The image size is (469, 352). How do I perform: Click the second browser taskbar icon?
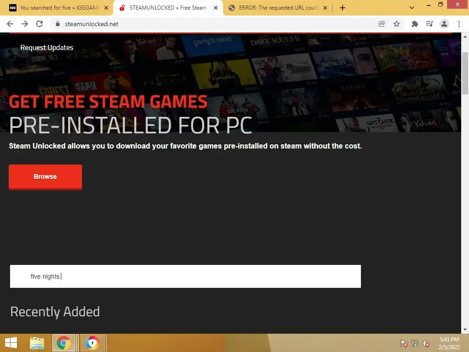93,343
